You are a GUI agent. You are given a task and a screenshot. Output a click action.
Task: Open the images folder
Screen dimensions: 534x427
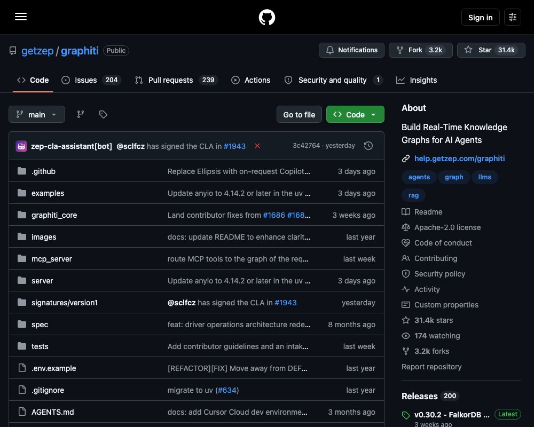[44, 237]
